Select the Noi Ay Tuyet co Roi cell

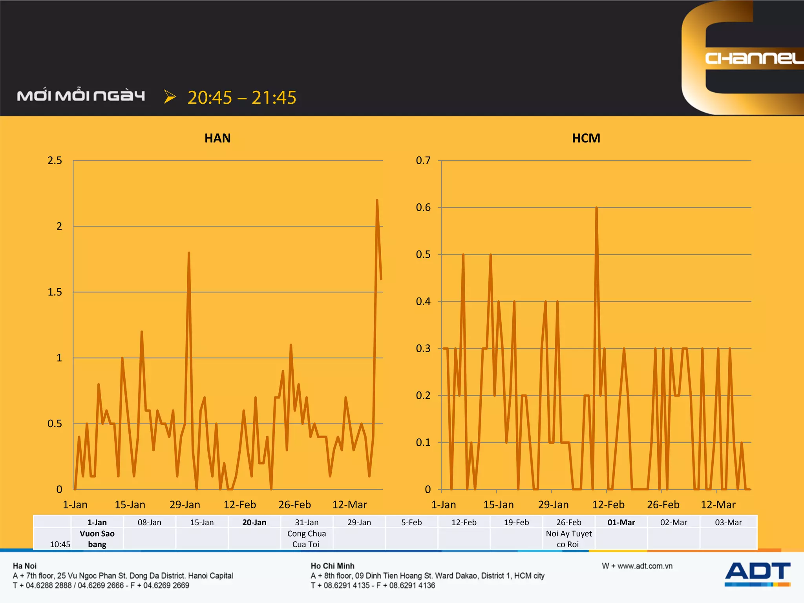pyautogui.click(x=568, y=539)
